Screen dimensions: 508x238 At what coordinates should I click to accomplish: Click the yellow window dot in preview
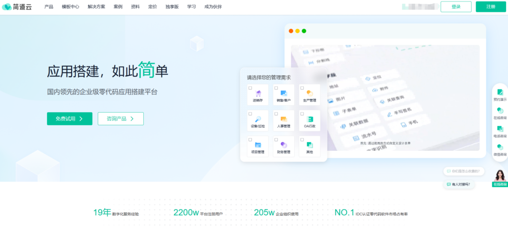tap(298, 31)
